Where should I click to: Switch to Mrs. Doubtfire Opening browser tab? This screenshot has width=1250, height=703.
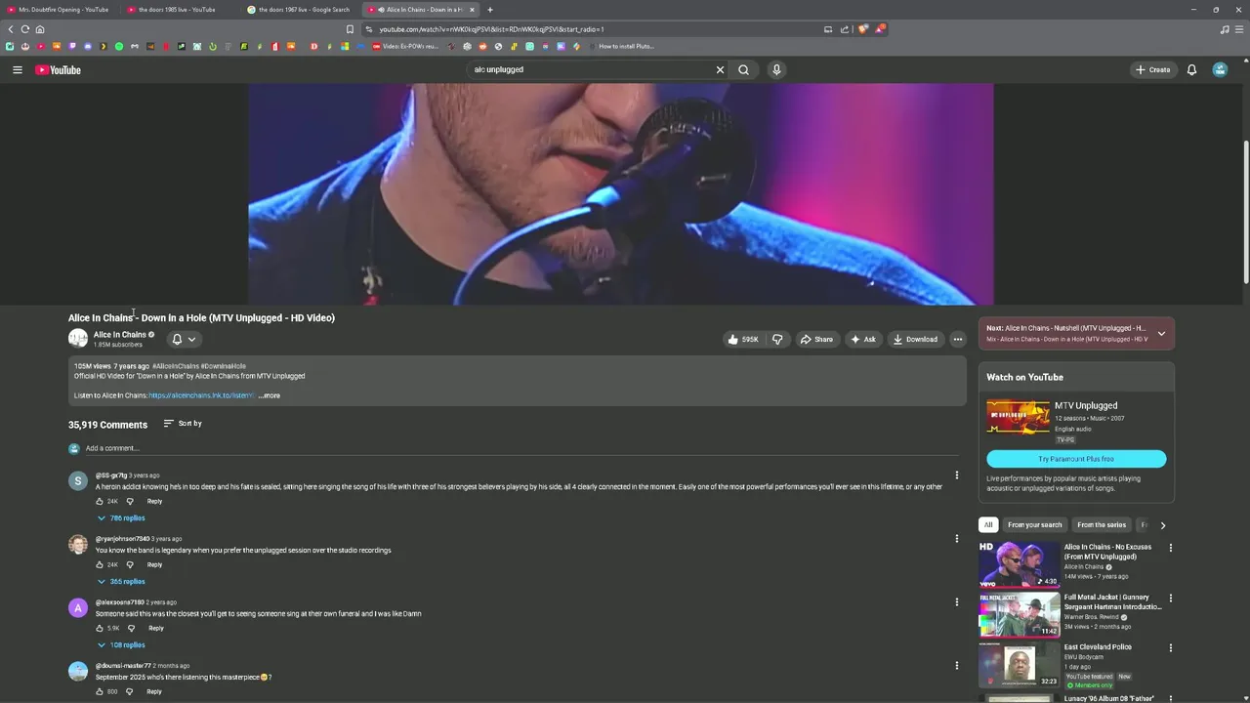click(x=59, y=10)
